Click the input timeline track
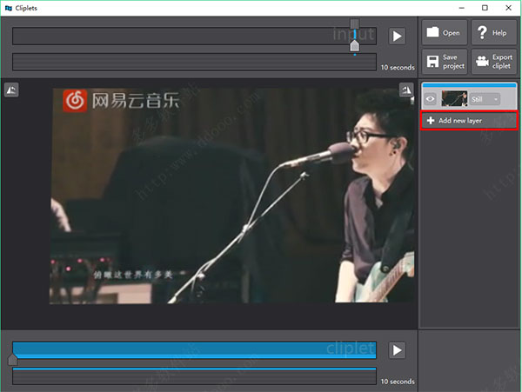 pyautogui.click(x=194, y=36)
